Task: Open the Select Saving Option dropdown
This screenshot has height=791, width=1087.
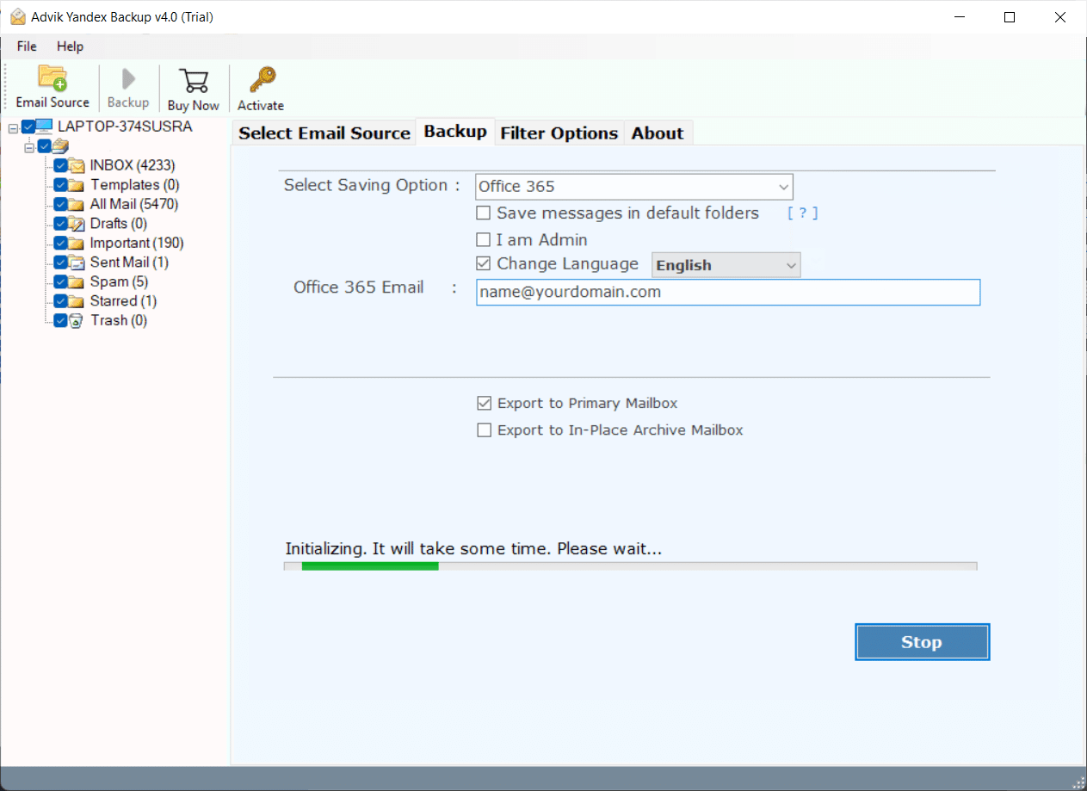Action: point(634,187)
